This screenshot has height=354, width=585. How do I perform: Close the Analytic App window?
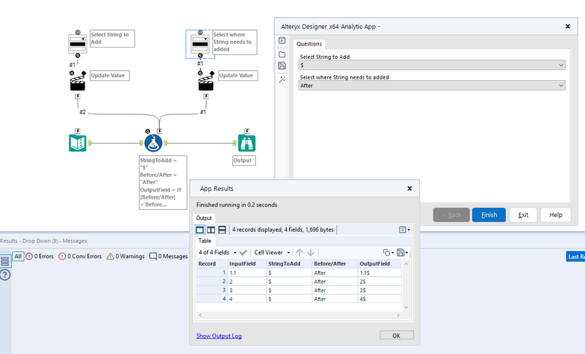(567, 26)
